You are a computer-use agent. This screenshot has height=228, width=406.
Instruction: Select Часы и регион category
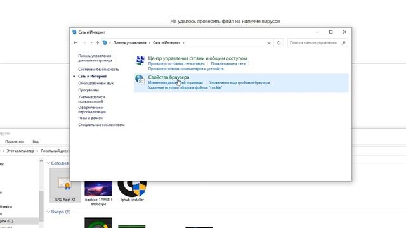pos(90,118)
